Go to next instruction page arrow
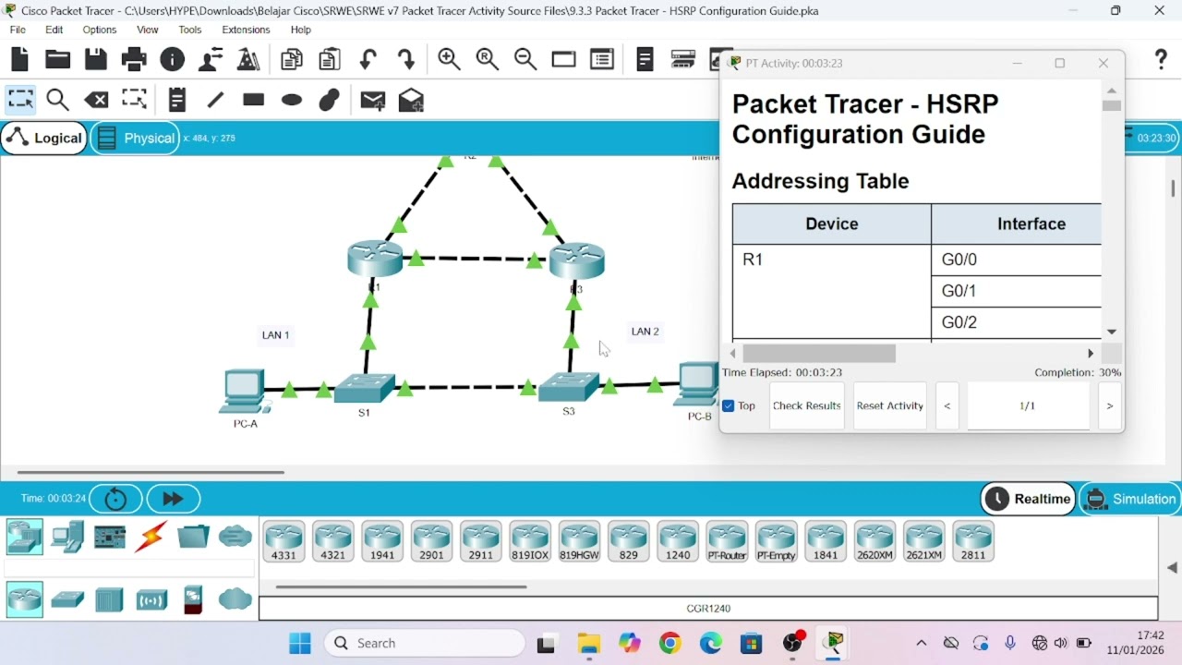1182x665 pixels. 1109,405
